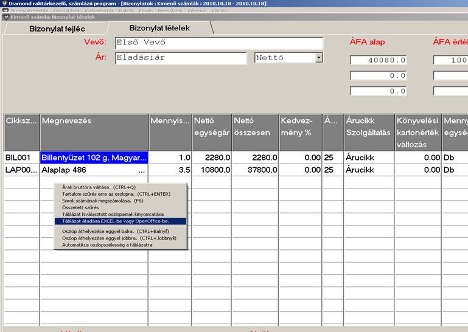Viewport: 468px width, 332px height.
Task: Click the diamond icon of Kimenő számla window
Action: 6,17
